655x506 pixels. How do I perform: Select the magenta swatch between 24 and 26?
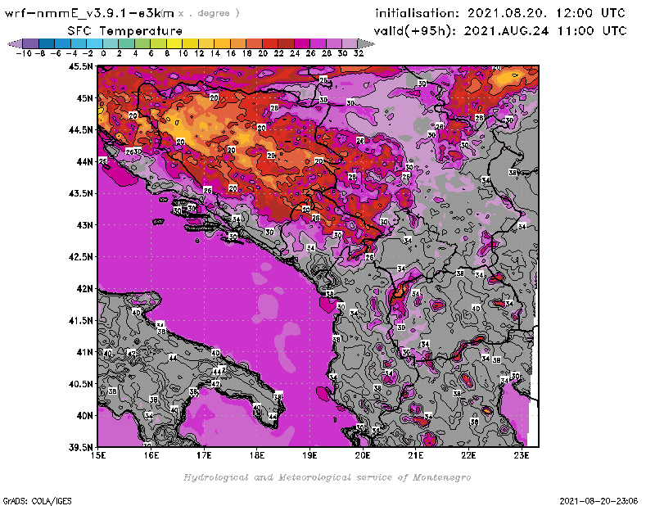(302, 44)
